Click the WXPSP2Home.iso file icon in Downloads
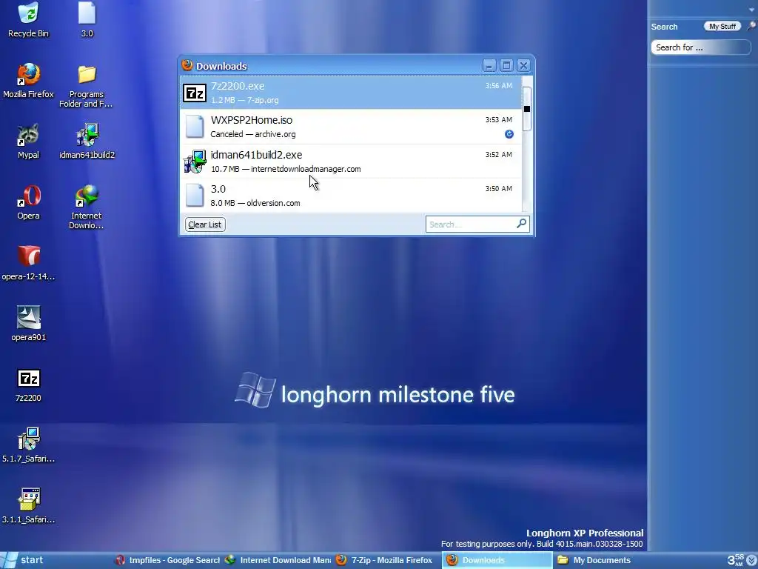Viewport: 758px width, 569px height. [195, 127]
